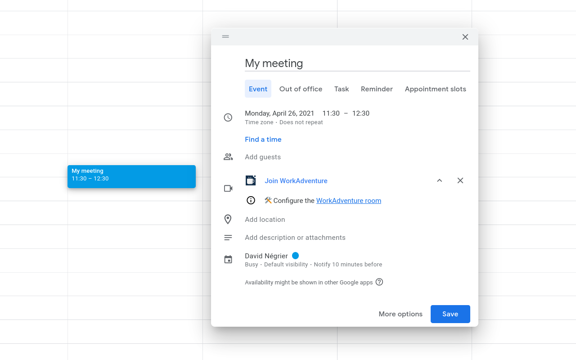This screenshot has width=576, height=360.
Task: Click the help icon next to availability notice
Action: (x=379, y=282)
